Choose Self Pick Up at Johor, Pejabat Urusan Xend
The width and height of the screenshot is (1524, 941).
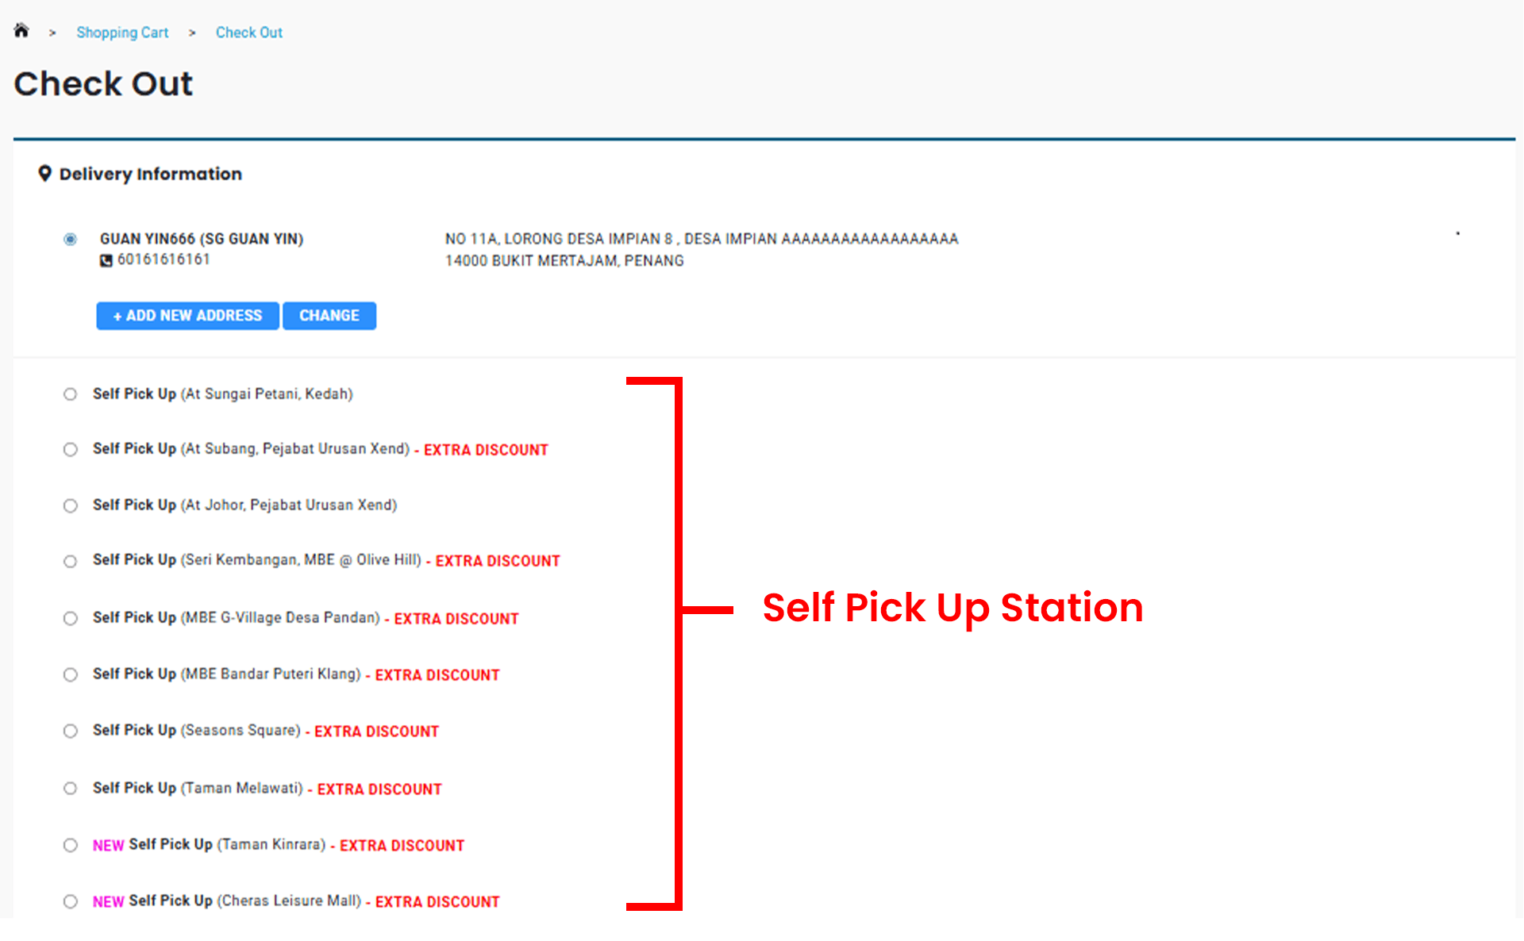click(x=70, y=505)
